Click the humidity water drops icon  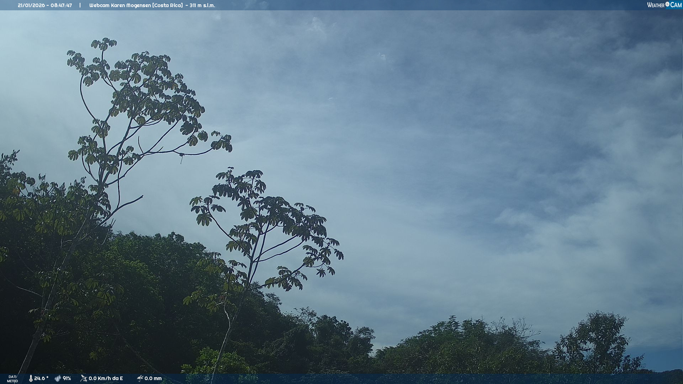[x=58, y=378]
